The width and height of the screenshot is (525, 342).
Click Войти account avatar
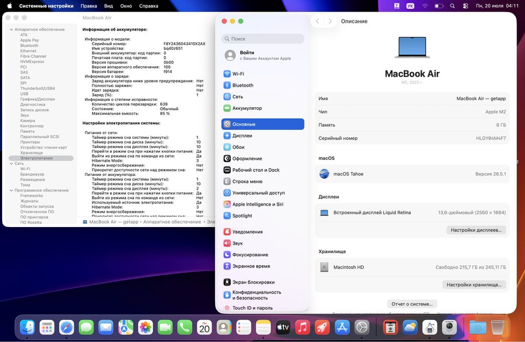pyautogui.click(x=230, y=55)
